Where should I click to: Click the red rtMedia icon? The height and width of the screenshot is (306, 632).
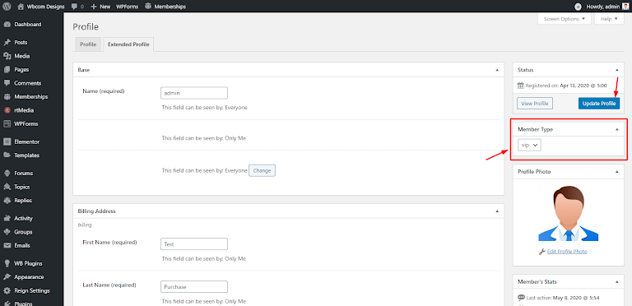[x=7, y=110]
